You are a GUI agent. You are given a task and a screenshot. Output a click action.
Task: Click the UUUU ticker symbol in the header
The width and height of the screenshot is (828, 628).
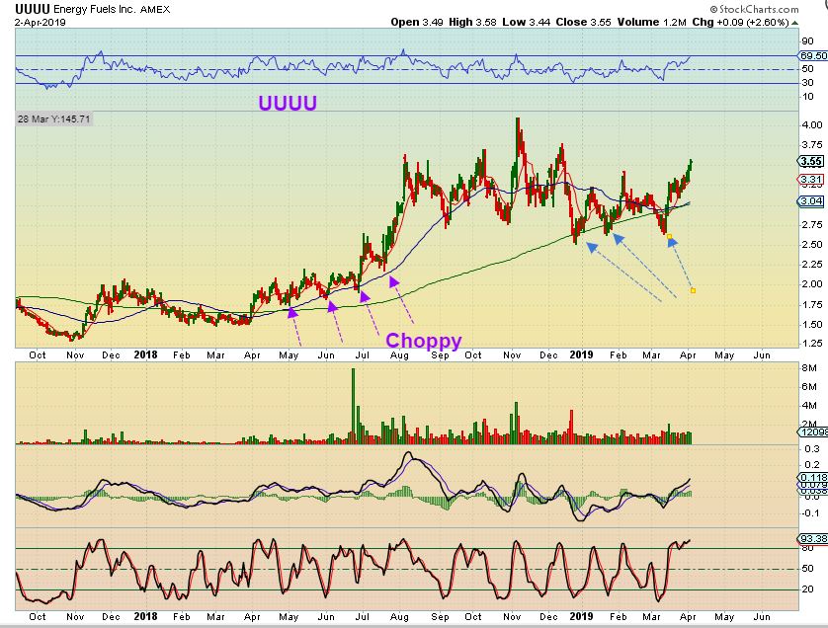(33, 9)
